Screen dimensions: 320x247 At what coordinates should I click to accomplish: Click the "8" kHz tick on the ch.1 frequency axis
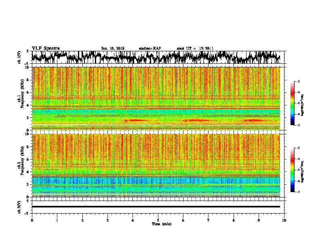[29, 80]
